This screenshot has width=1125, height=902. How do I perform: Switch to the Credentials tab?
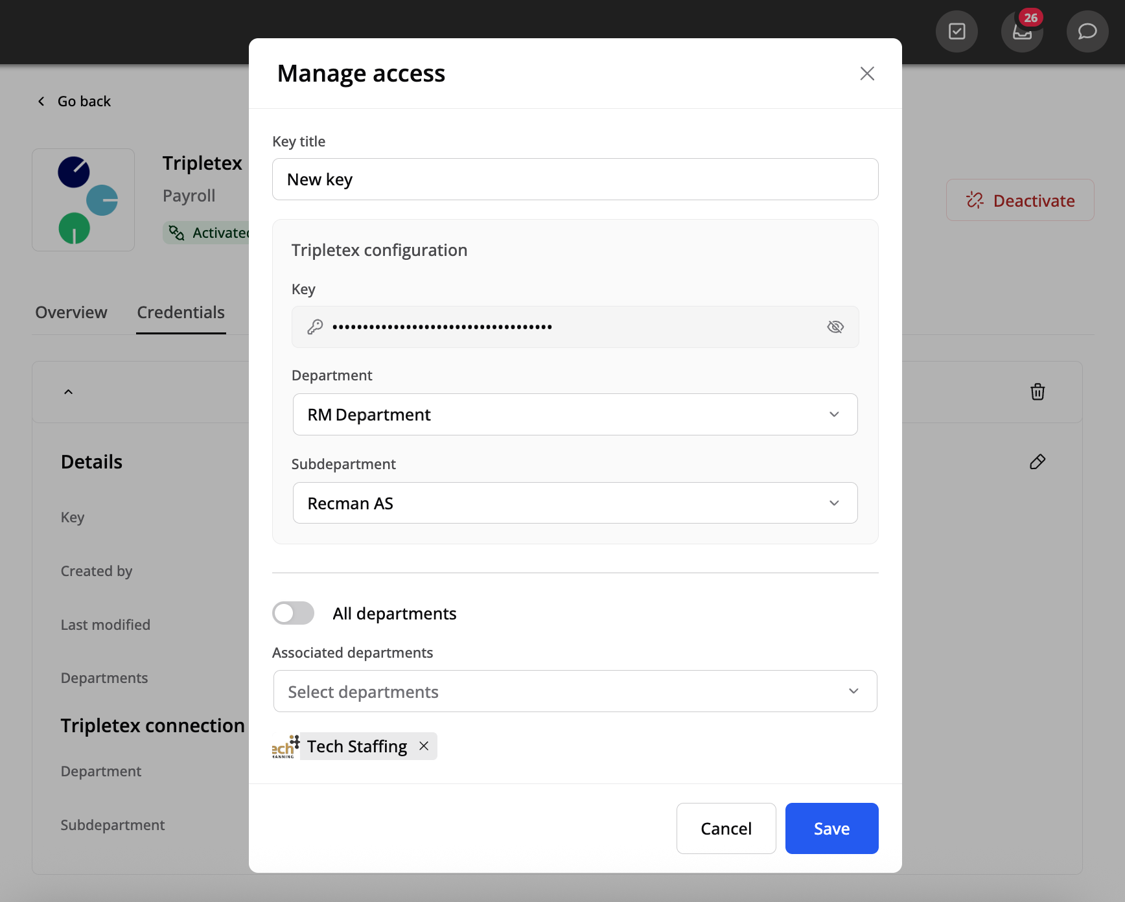181,312
